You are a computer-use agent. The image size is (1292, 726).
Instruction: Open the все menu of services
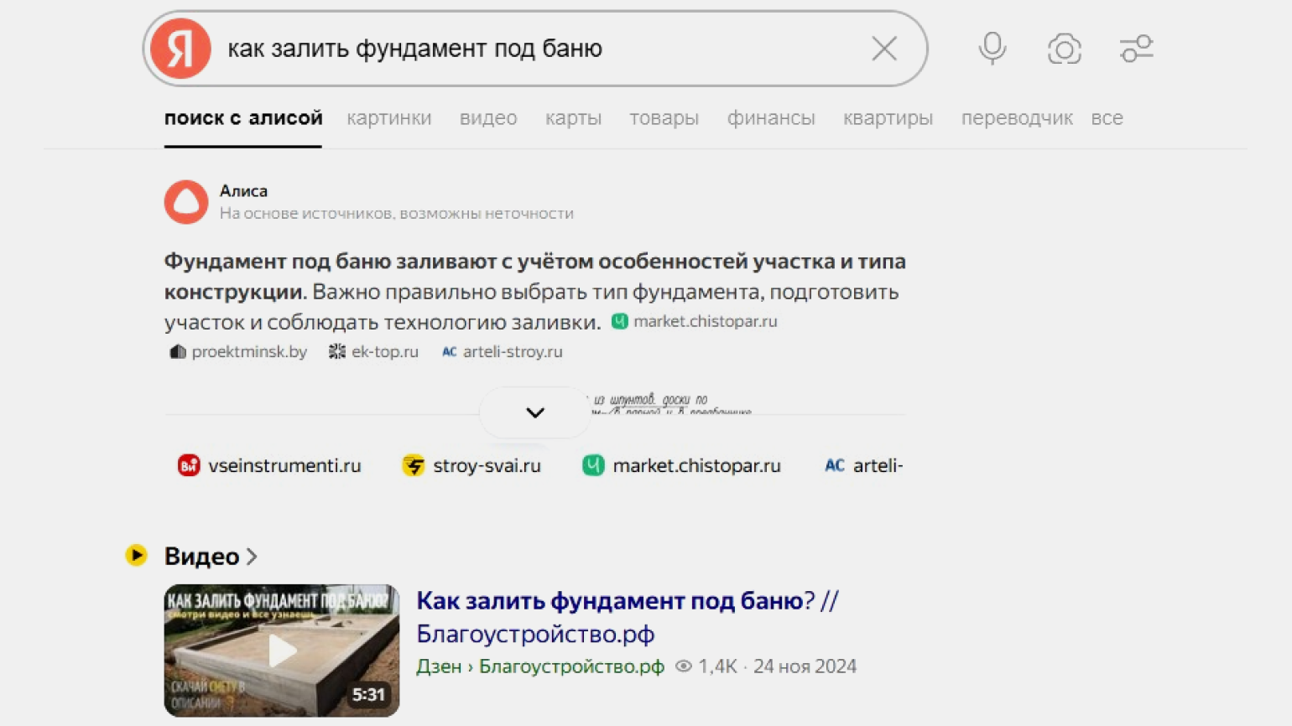coord(1107,118)
